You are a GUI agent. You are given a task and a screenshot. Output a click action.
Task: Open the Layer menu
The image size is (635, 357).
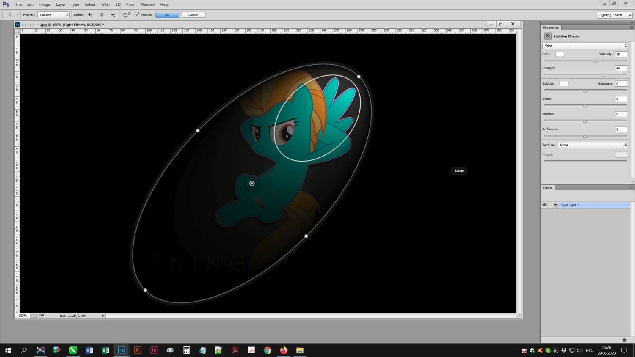click(61, 5)
